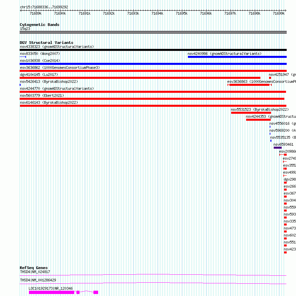This screenshot has height=296, width=296.
Task: Select the 71692k ruler tick label
Action: (x=109, y=13)
